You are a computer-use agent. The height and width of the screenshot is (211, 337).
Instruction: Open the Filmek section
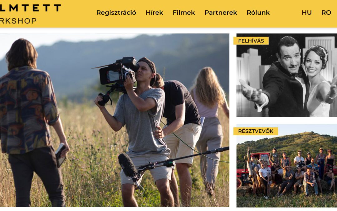[184, 13]
